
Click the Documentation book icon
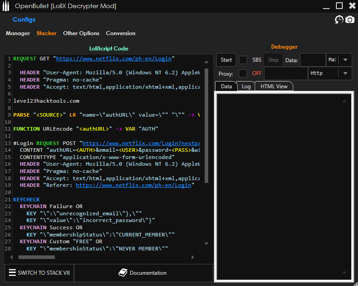coord(123,272)
